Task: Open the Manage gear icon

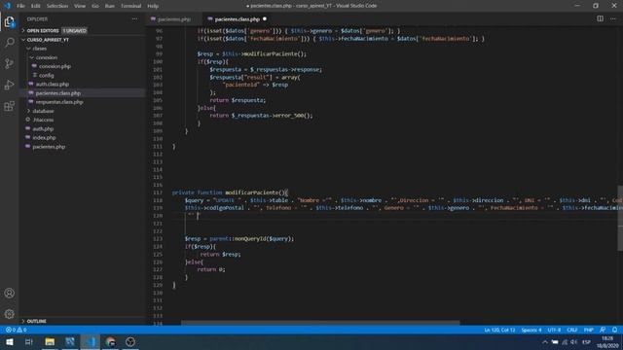Action: tap(9, 314)
